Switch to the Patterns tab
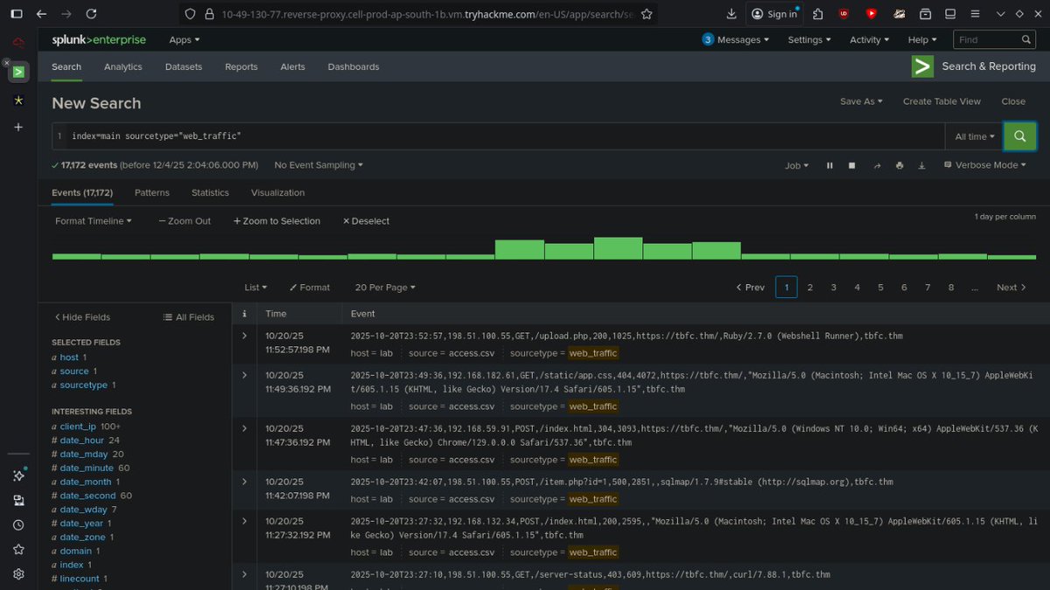Screen dimensions: 1050x590 pyautogui.click(x=152, y=192)
